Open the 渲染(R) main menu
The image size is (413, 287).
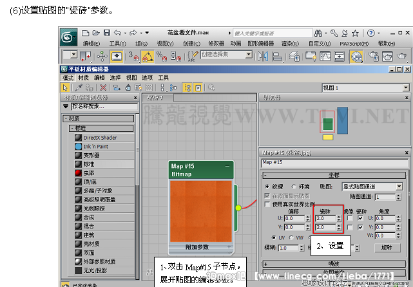pyautogui.click(x=290, y=43)
